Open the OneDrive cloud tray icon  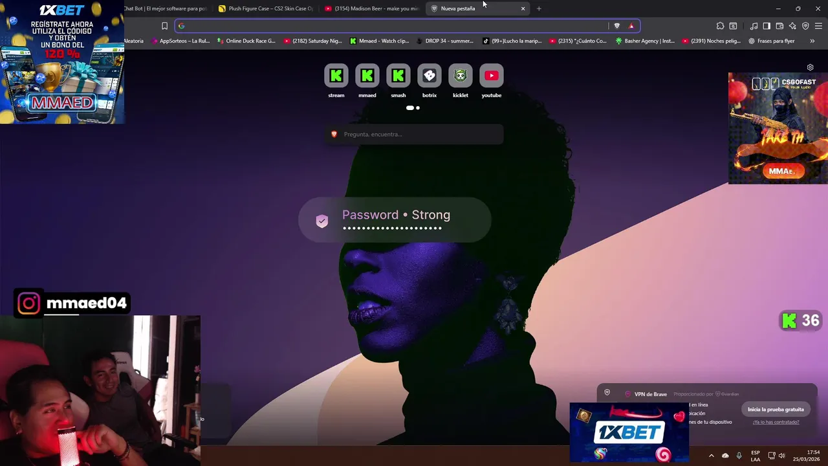click(725, 456)
